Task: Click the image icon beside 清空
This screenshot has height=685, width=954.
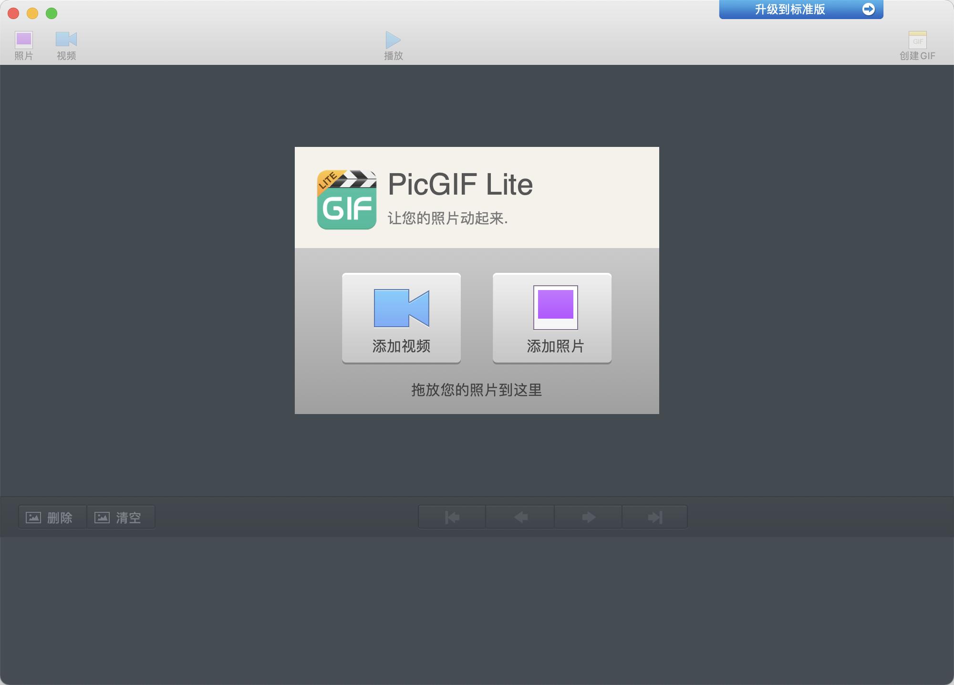Action: click(x=102, y=517)
